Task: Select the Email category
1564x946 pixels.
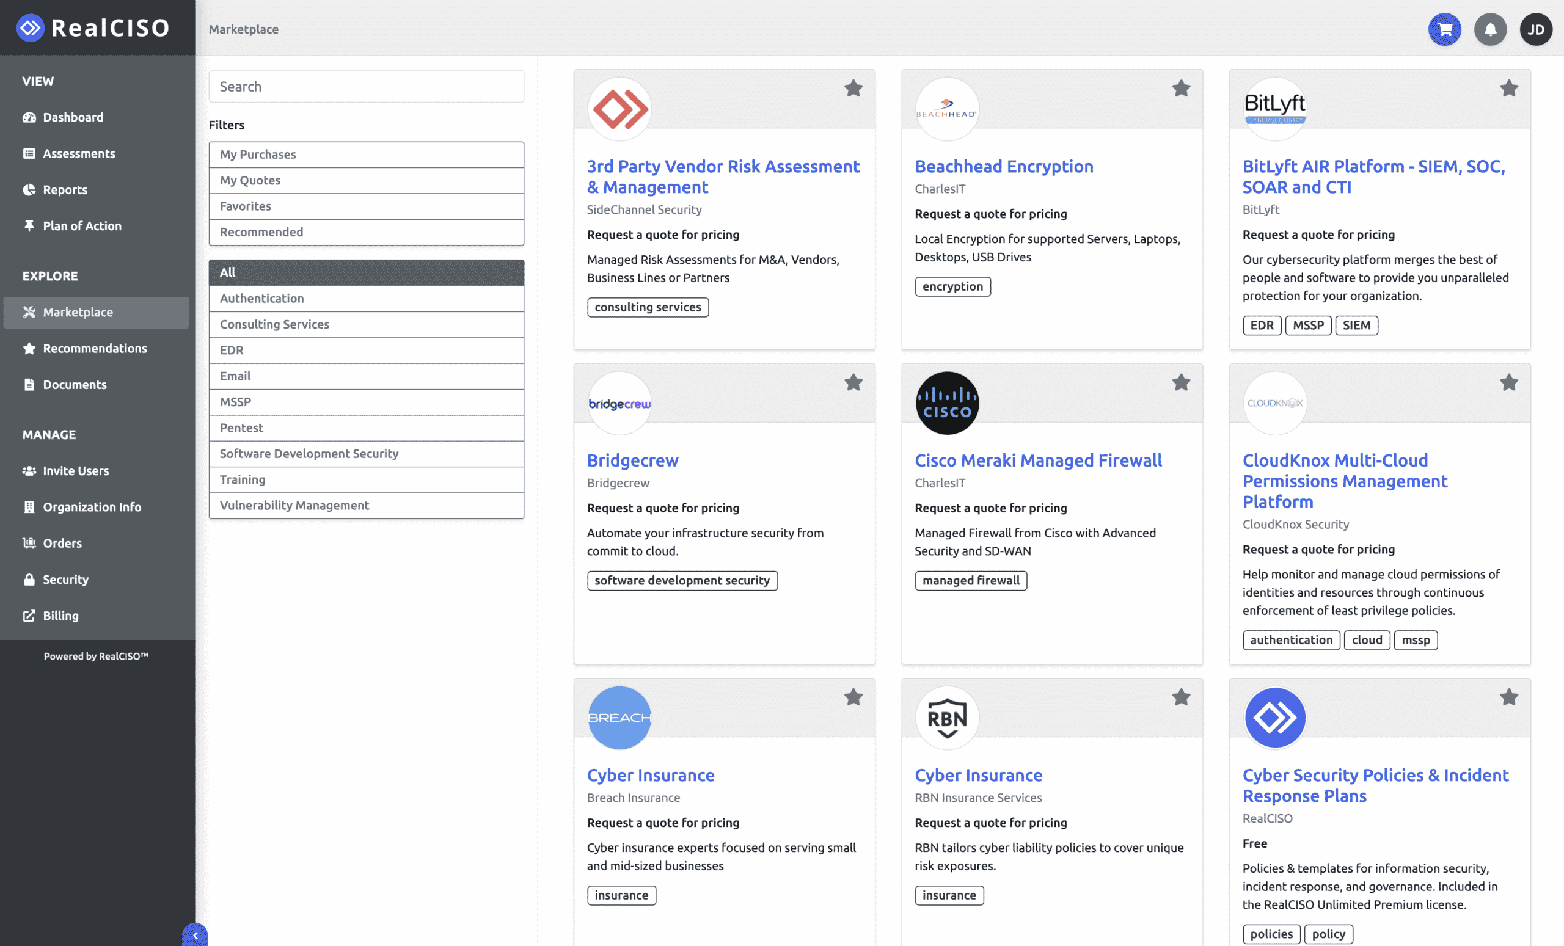Action: click(x=366, y=376)
